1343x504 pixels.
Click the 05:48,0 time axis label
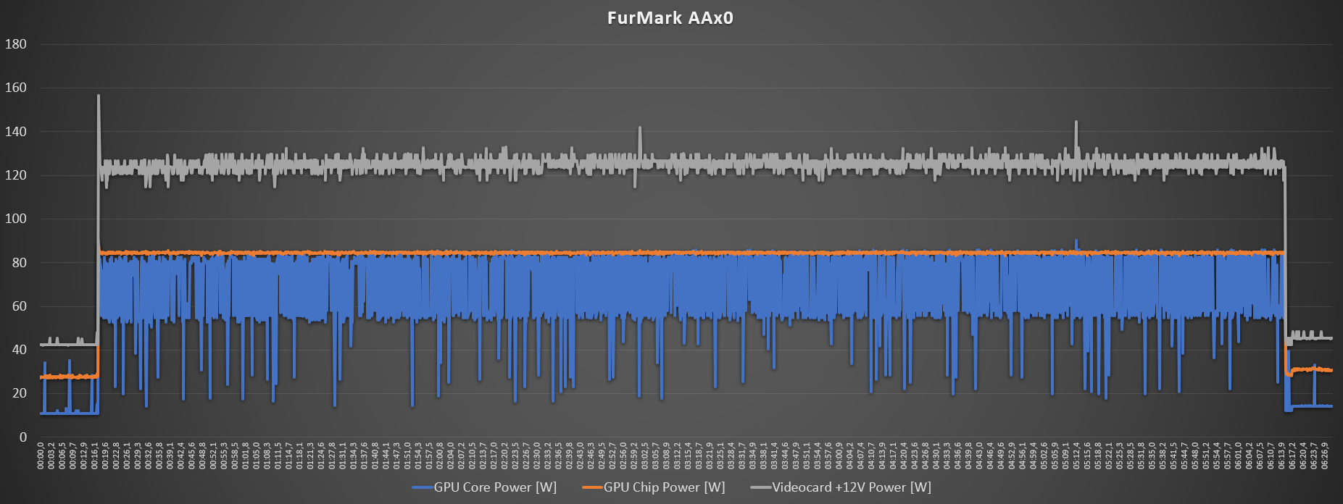pyautogui.click(x=1195, y=456)
